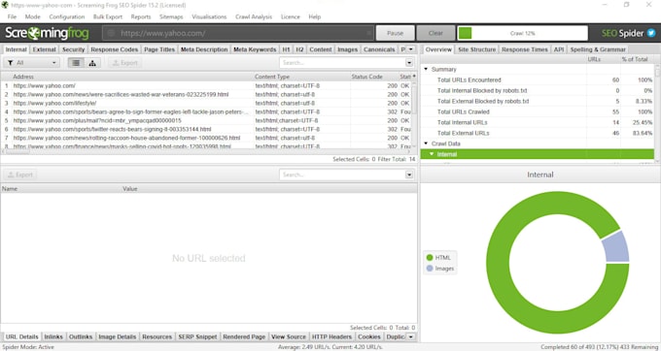Collapse the Internal tree node
This screenshot has width=661, height=351.
pyautogui.click(x=432, y=154)
